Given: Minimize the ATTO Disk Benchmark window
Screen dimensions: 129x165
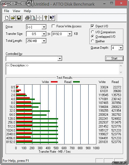Looking at the screenshot, I should (x=104, y=3).
